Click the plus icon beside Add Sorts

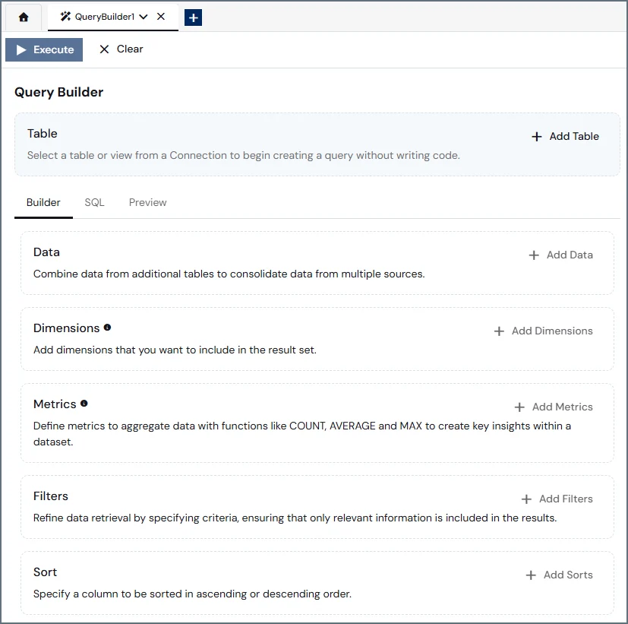point(531,575)
